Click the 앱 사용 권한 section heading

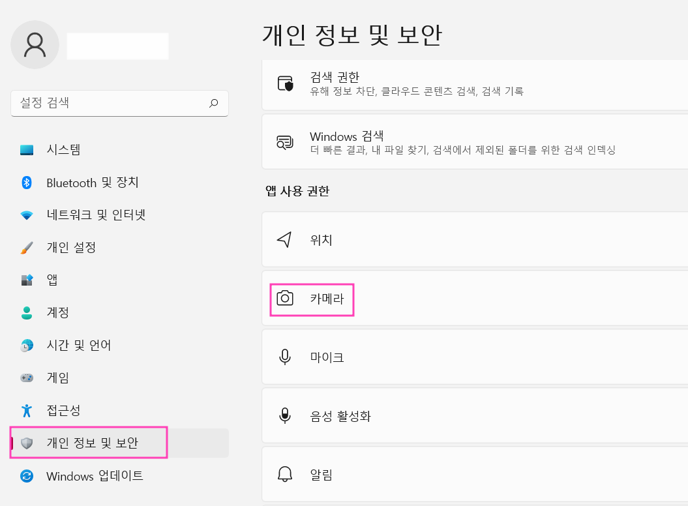point(297,191)
